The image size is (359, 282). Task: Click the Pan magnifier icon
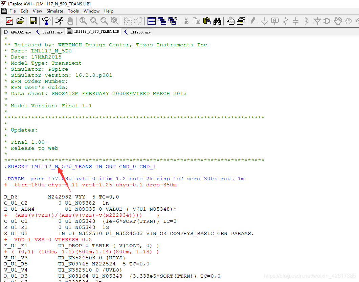coord(94,21)
